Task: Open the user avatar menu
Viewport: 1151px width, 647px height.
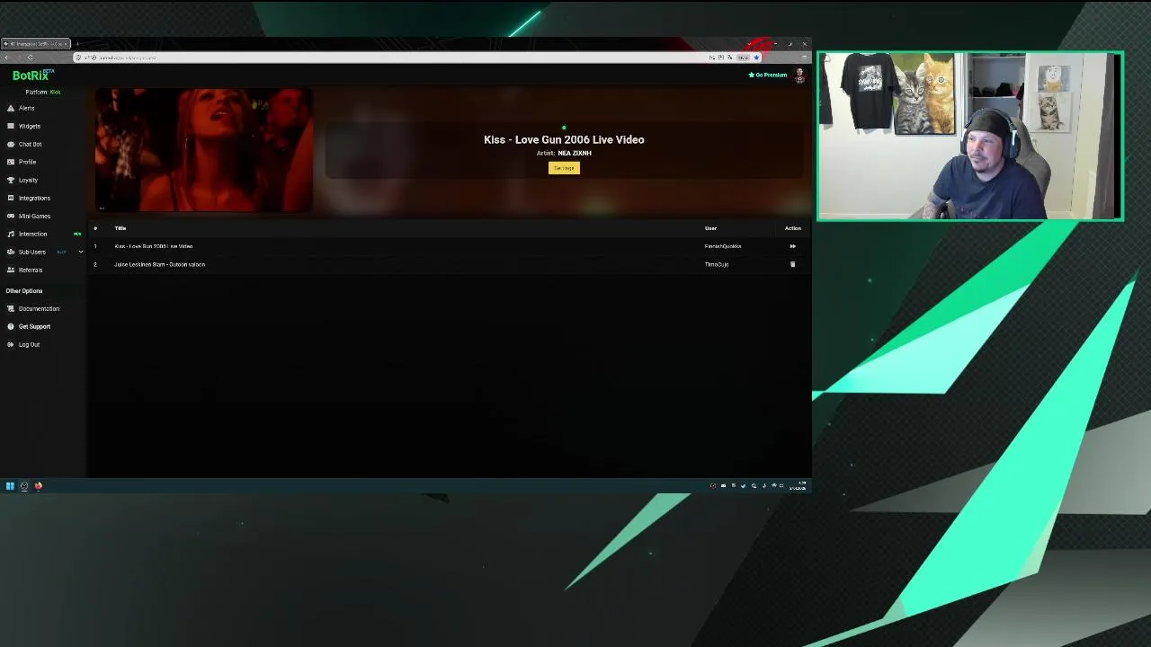Action: click(799, 75)
